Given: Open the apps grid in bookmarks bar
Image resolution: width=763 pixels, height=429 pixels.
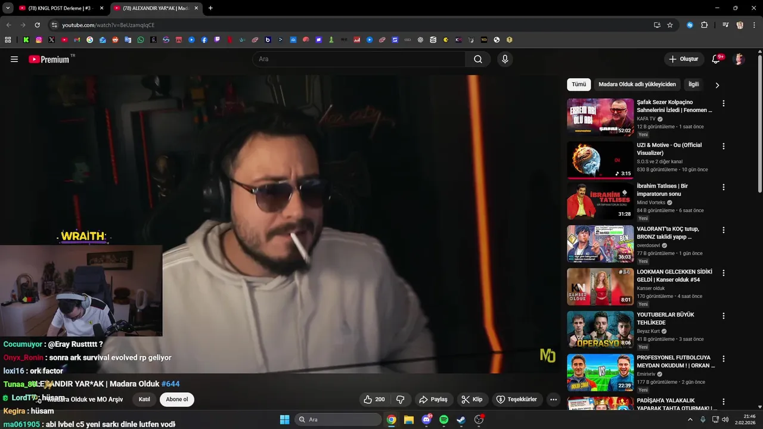Looking at the screenshot, I should pyautogui.click(x=8, y=40).
